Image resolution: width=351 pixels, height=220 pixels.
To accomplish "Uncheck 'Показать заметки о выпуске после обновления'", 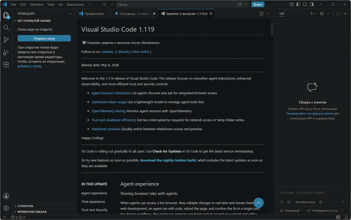I will click(84, 43).
